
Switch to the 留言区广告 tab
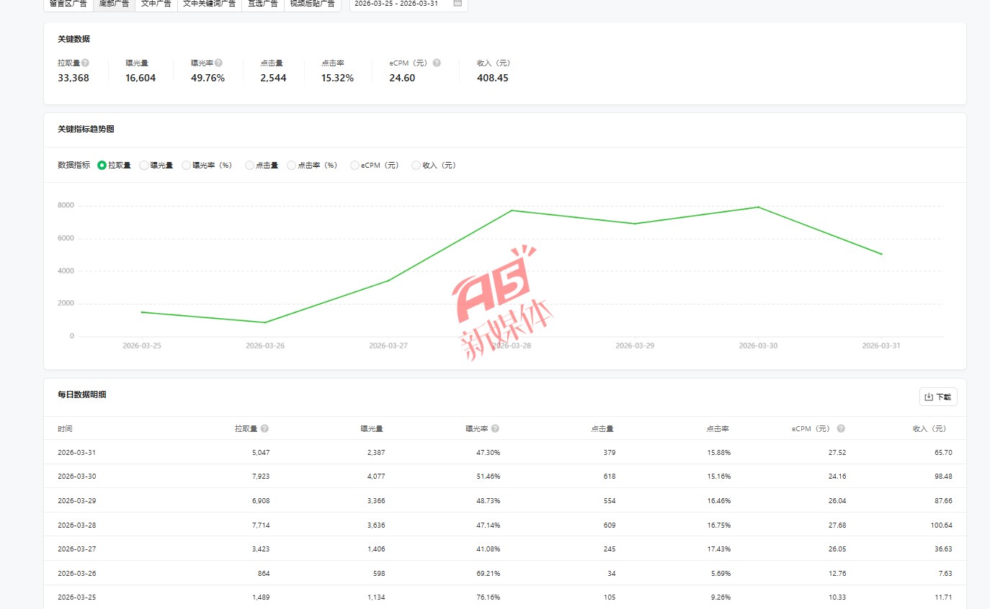(68, 4)
